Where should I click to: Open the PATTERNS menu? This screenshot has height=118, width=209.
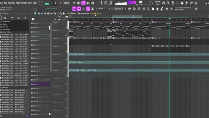coord(11,3)
